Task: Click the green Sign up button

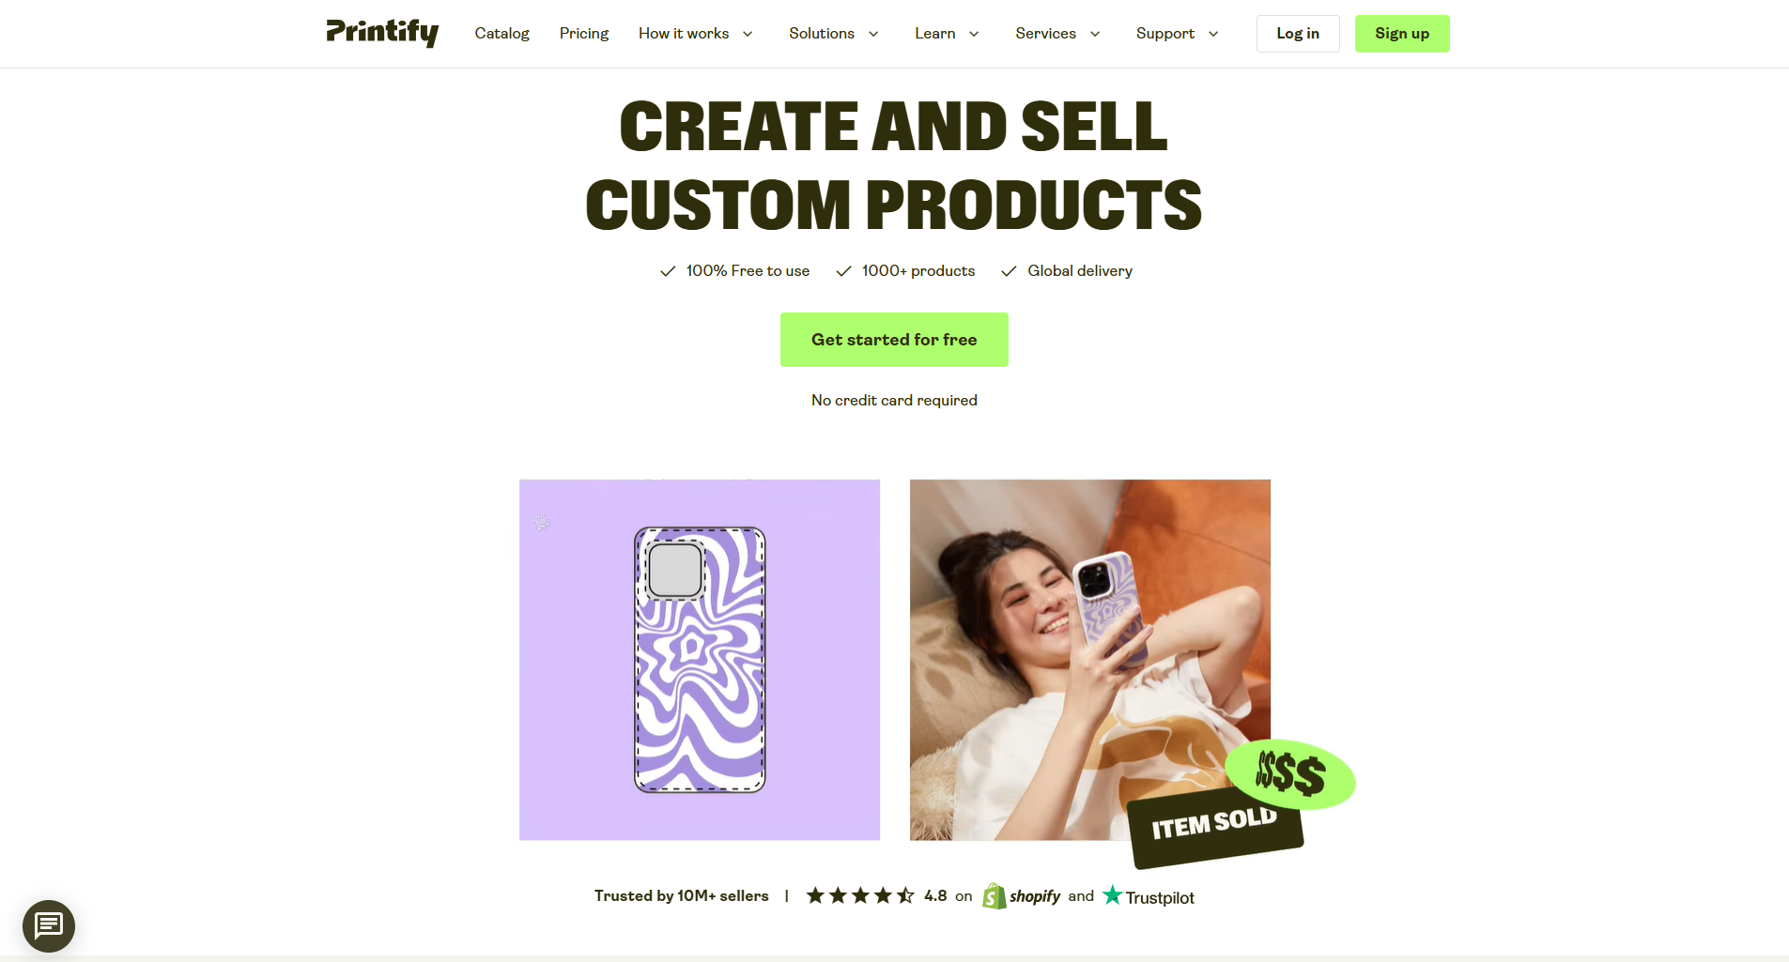Action: 1402,34
